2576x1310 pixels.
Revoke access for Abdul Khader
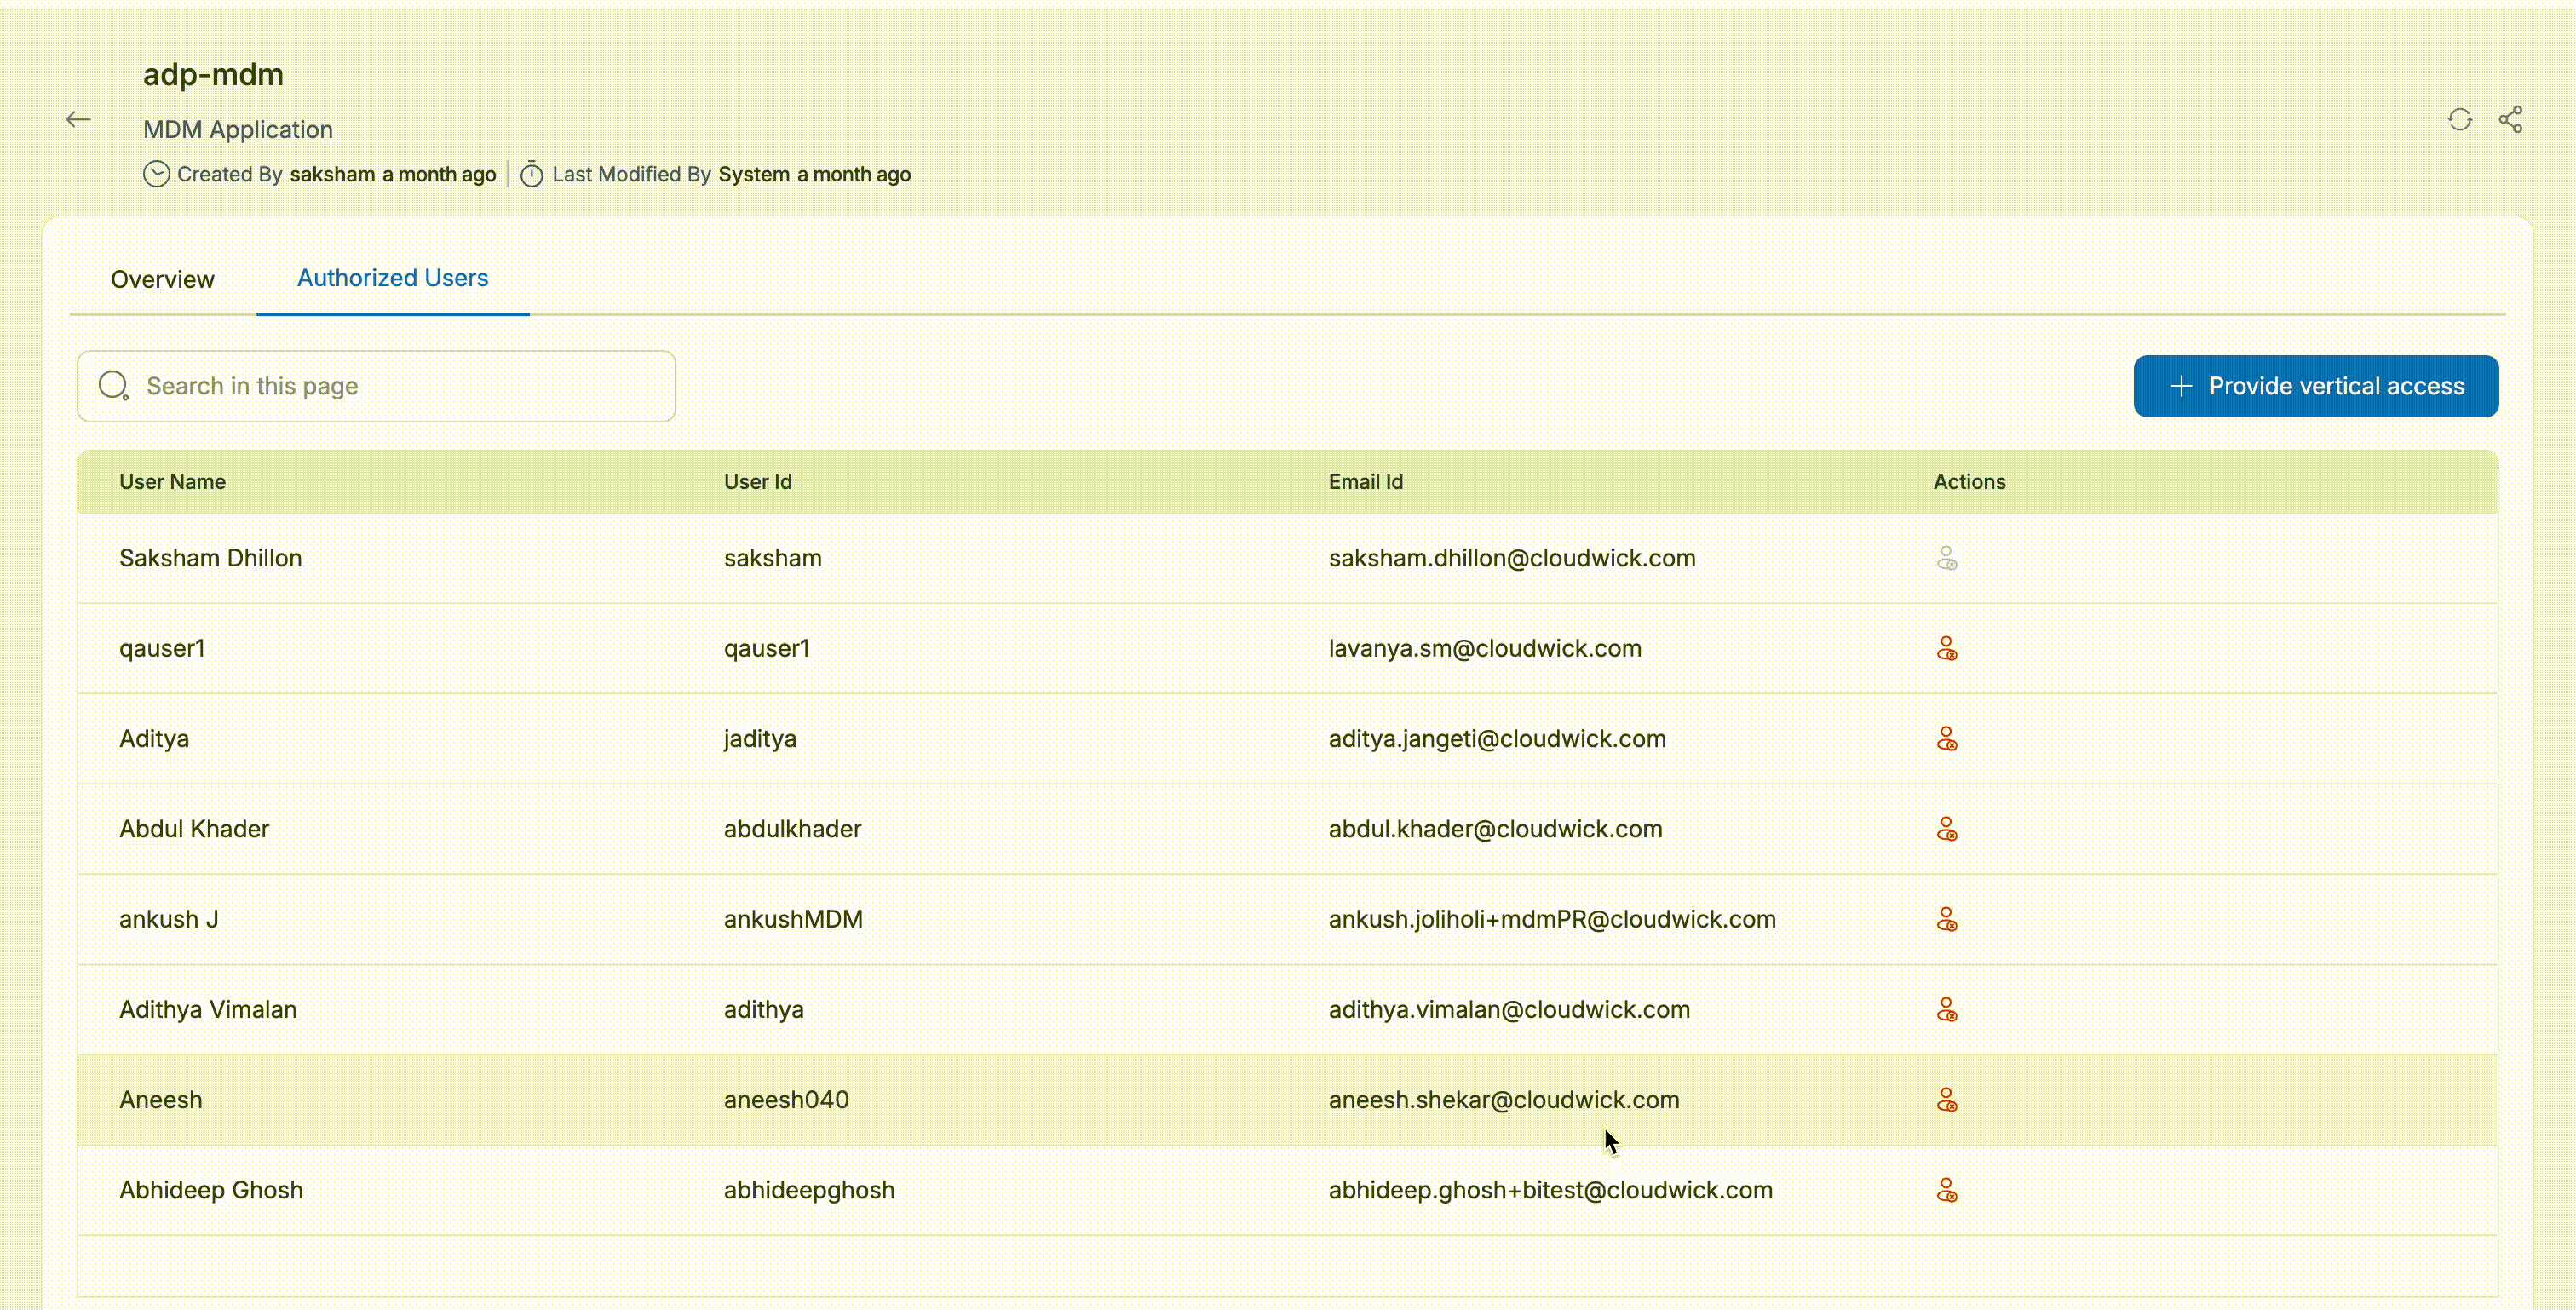1946,829
